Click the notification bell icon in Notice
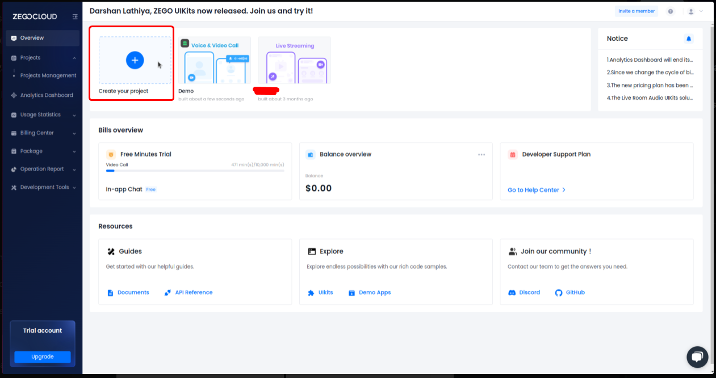Image resolution: width=716 pixels, height=378 pixels. (689, 39)
